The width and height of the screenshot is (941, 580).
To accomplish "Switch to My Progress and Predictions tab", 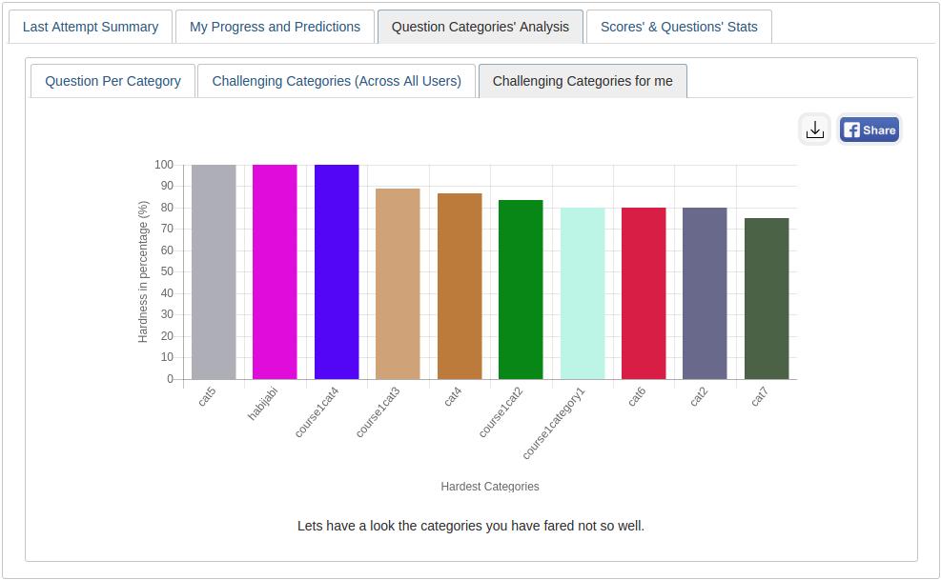I will (275, 27).
